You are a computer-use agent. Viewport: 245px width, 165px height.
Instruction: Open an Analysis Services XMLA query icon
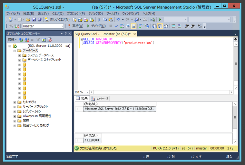pos(92,20)
